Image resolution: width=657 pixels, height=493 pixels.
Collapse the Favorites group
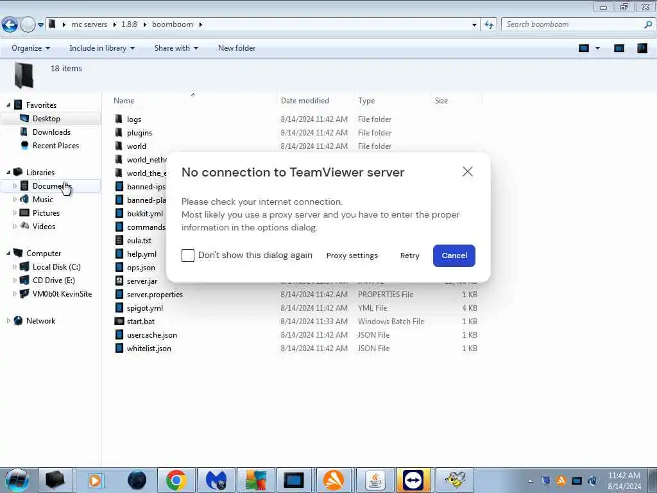coord(8,105)
